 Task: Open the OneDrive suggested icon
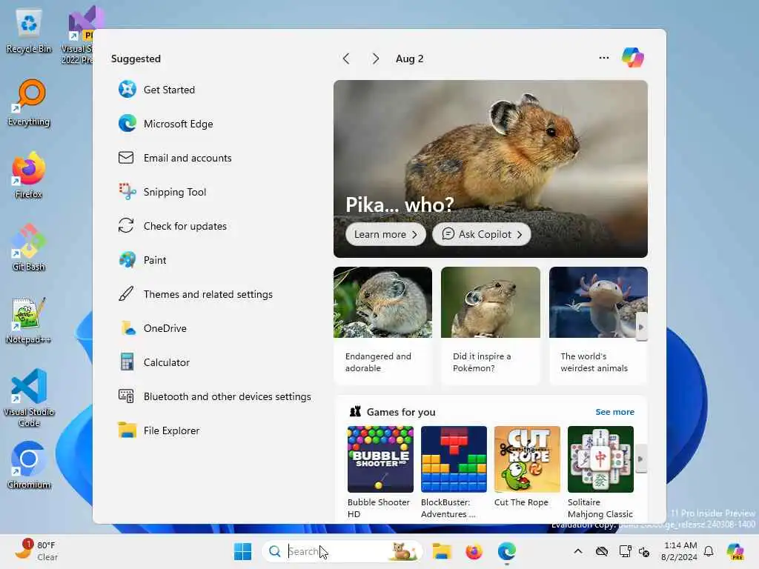[x=127, y=328]
